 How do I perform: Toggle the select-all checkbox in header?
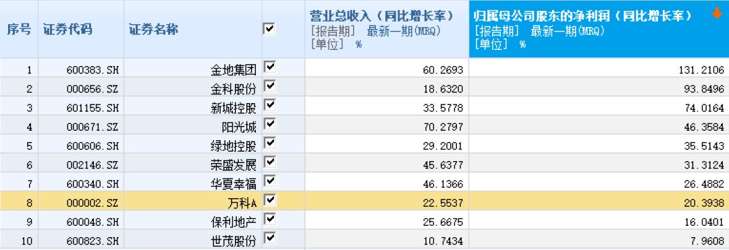tap(269, 29)
